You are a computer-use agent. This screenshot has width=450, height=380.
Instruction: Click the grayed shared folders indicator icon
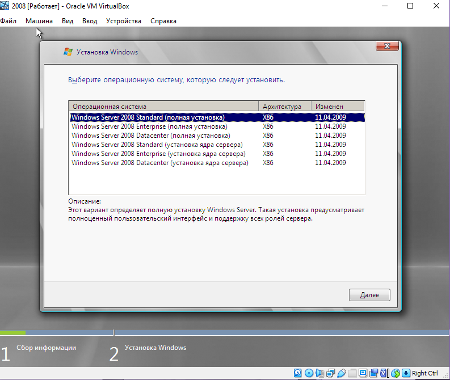coord(352,373)
